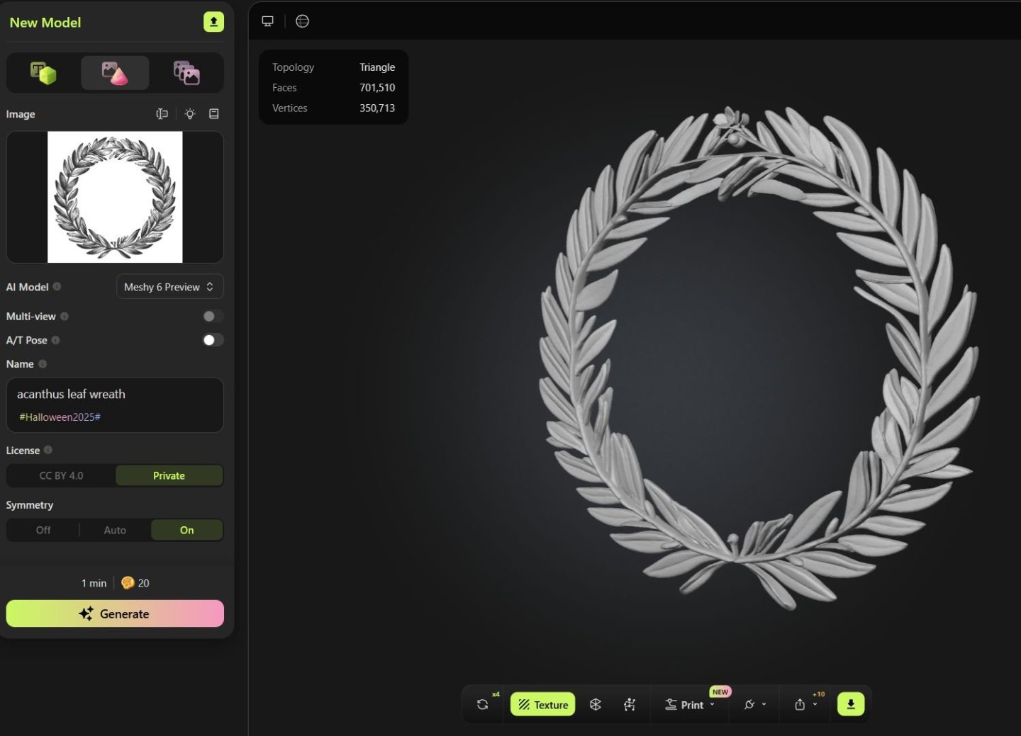Open the AI Model dropdown Meshy 6 Preview
The image size is (1021, 736).
pos(169,287)
